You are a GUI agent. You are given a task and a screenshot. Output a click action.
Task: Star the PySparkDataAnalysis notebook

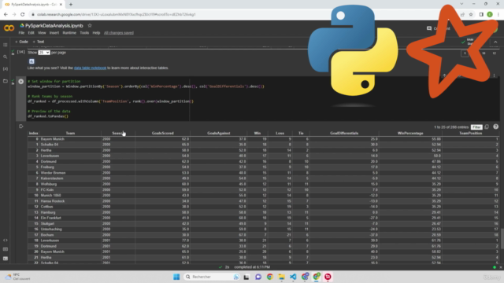90,26
